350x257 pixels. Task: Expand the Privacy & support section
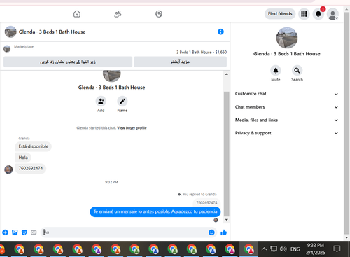pos(286,133)
